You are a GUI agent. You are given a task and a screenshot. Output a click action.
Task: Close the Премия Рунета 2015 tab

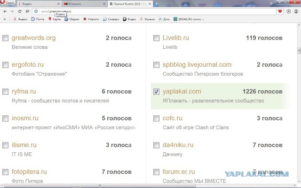tap(150, 4)
